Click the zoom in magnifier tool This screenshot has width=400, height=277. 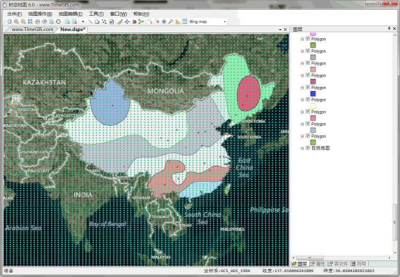click(16, 21)
